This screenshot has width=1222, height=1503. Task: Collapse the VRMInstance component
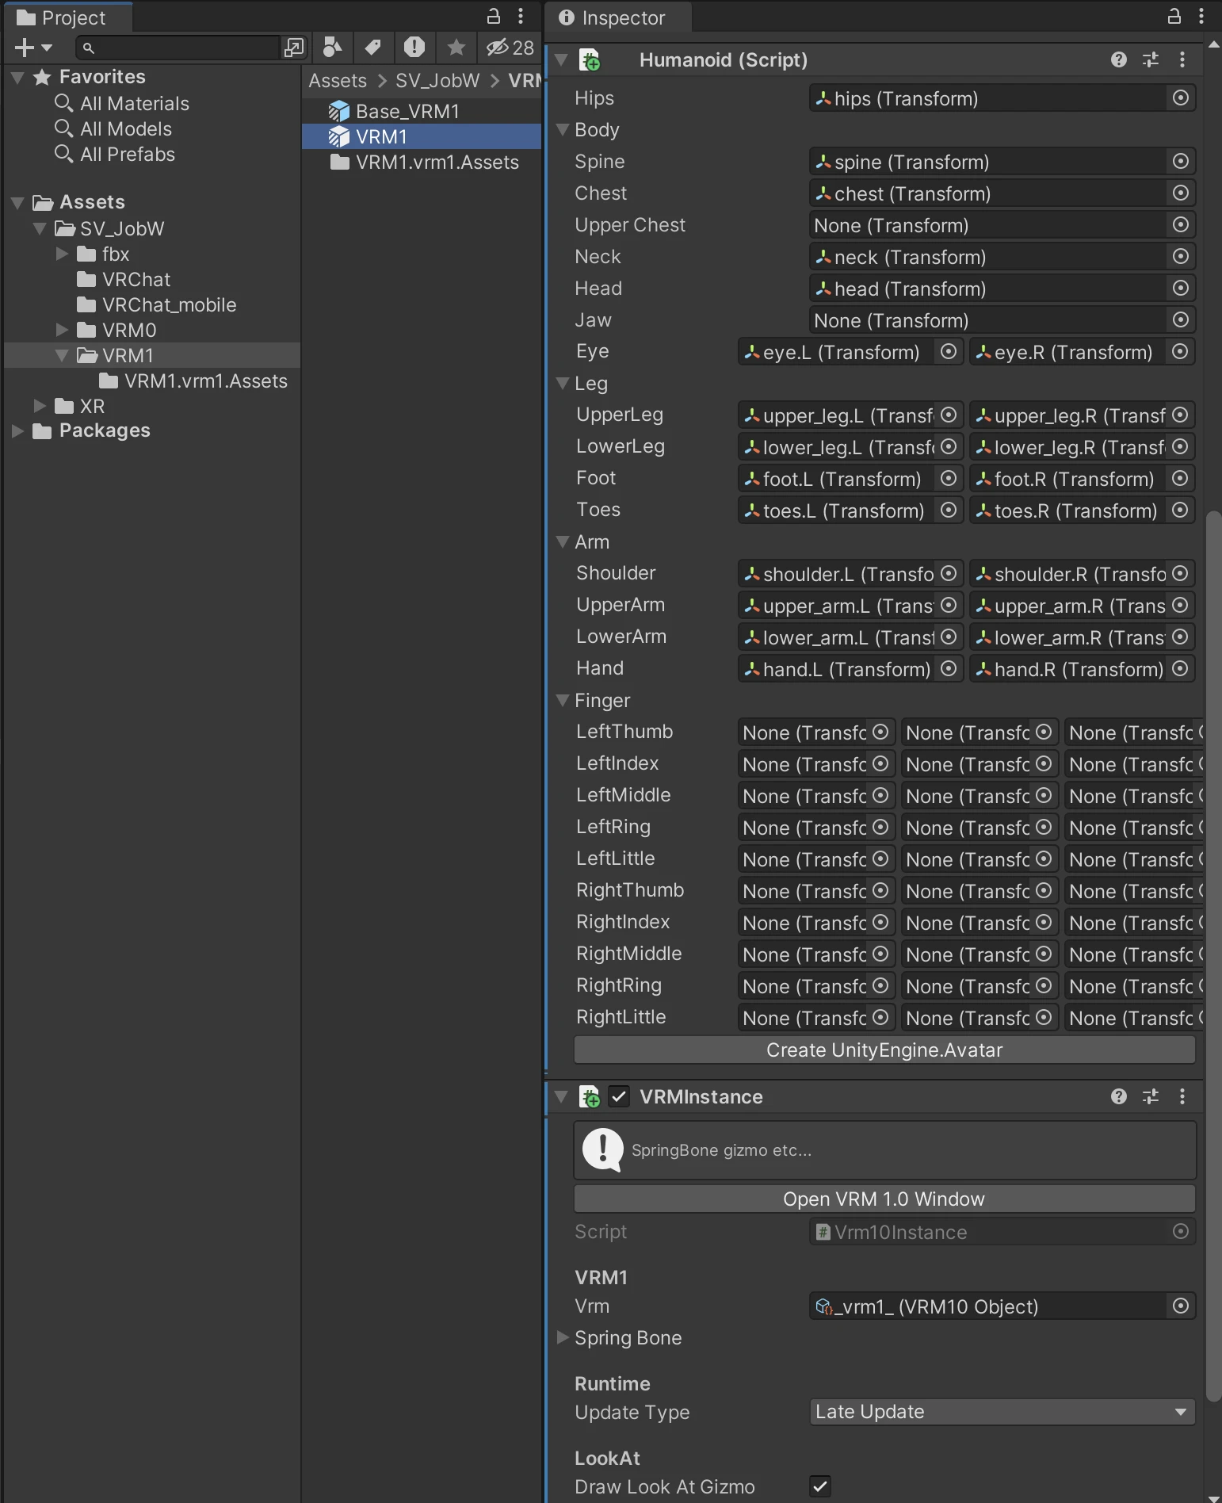[x=562, y=1097]
